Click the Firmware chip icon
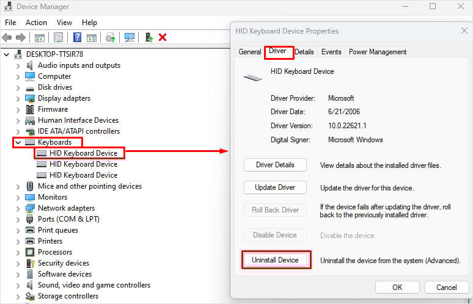Image resolution: width=473 pixels, height=304 pixels. coord(30,109)
